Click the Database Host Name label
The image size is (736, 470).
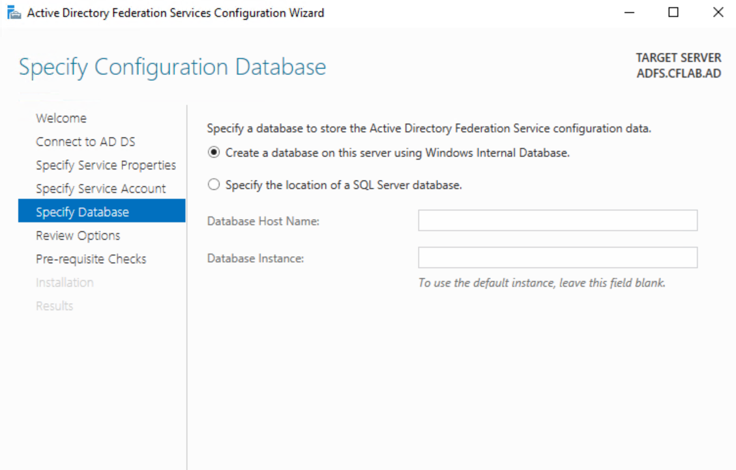(x=263, y=221)
